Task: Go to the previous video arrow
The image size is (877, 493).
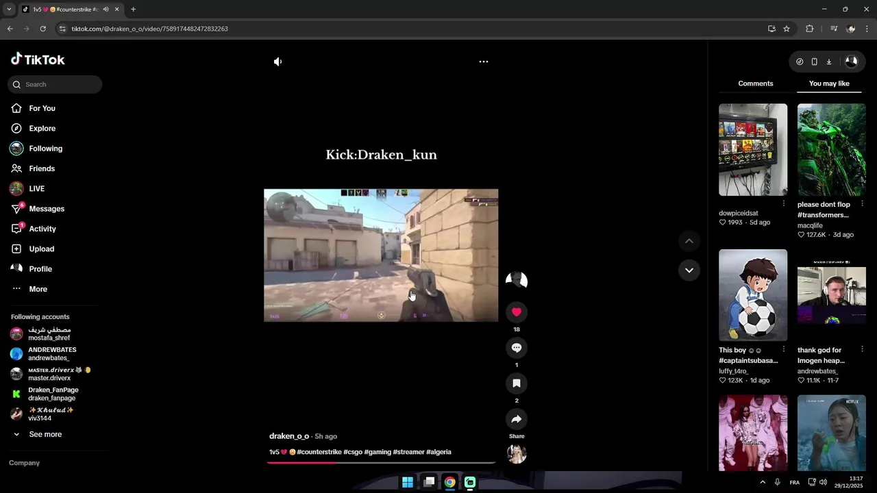Action: coord(689,241)
